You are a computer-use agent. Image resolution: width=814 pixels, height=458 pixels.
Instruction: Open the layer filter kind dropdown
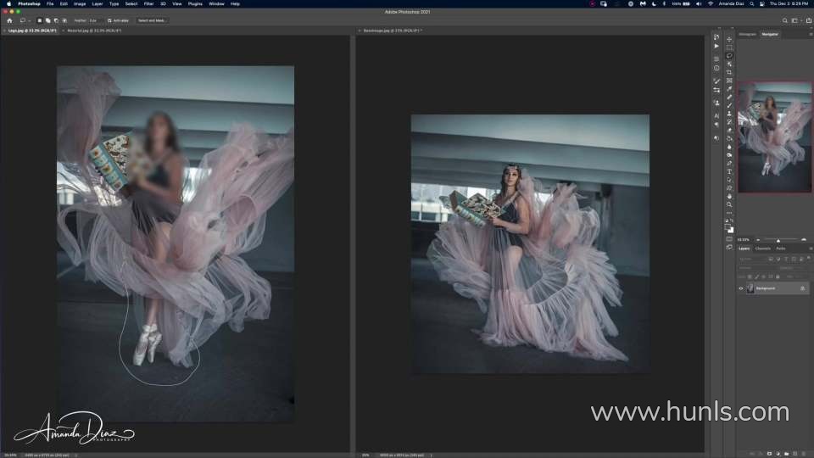[752, 260]
